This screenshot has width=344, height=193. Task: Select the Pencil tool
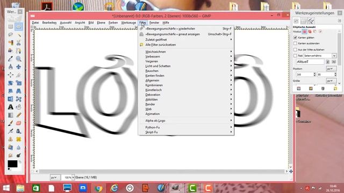tap(19, 115)
